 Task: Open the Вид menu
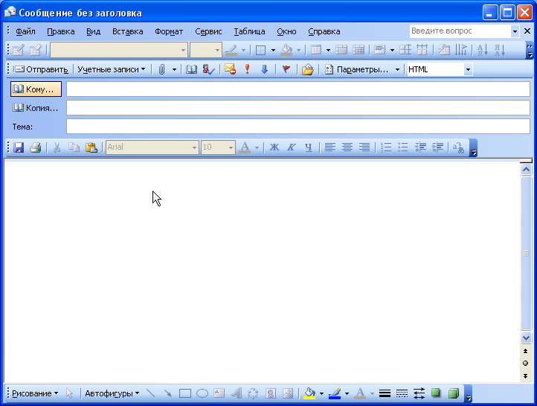93,31
